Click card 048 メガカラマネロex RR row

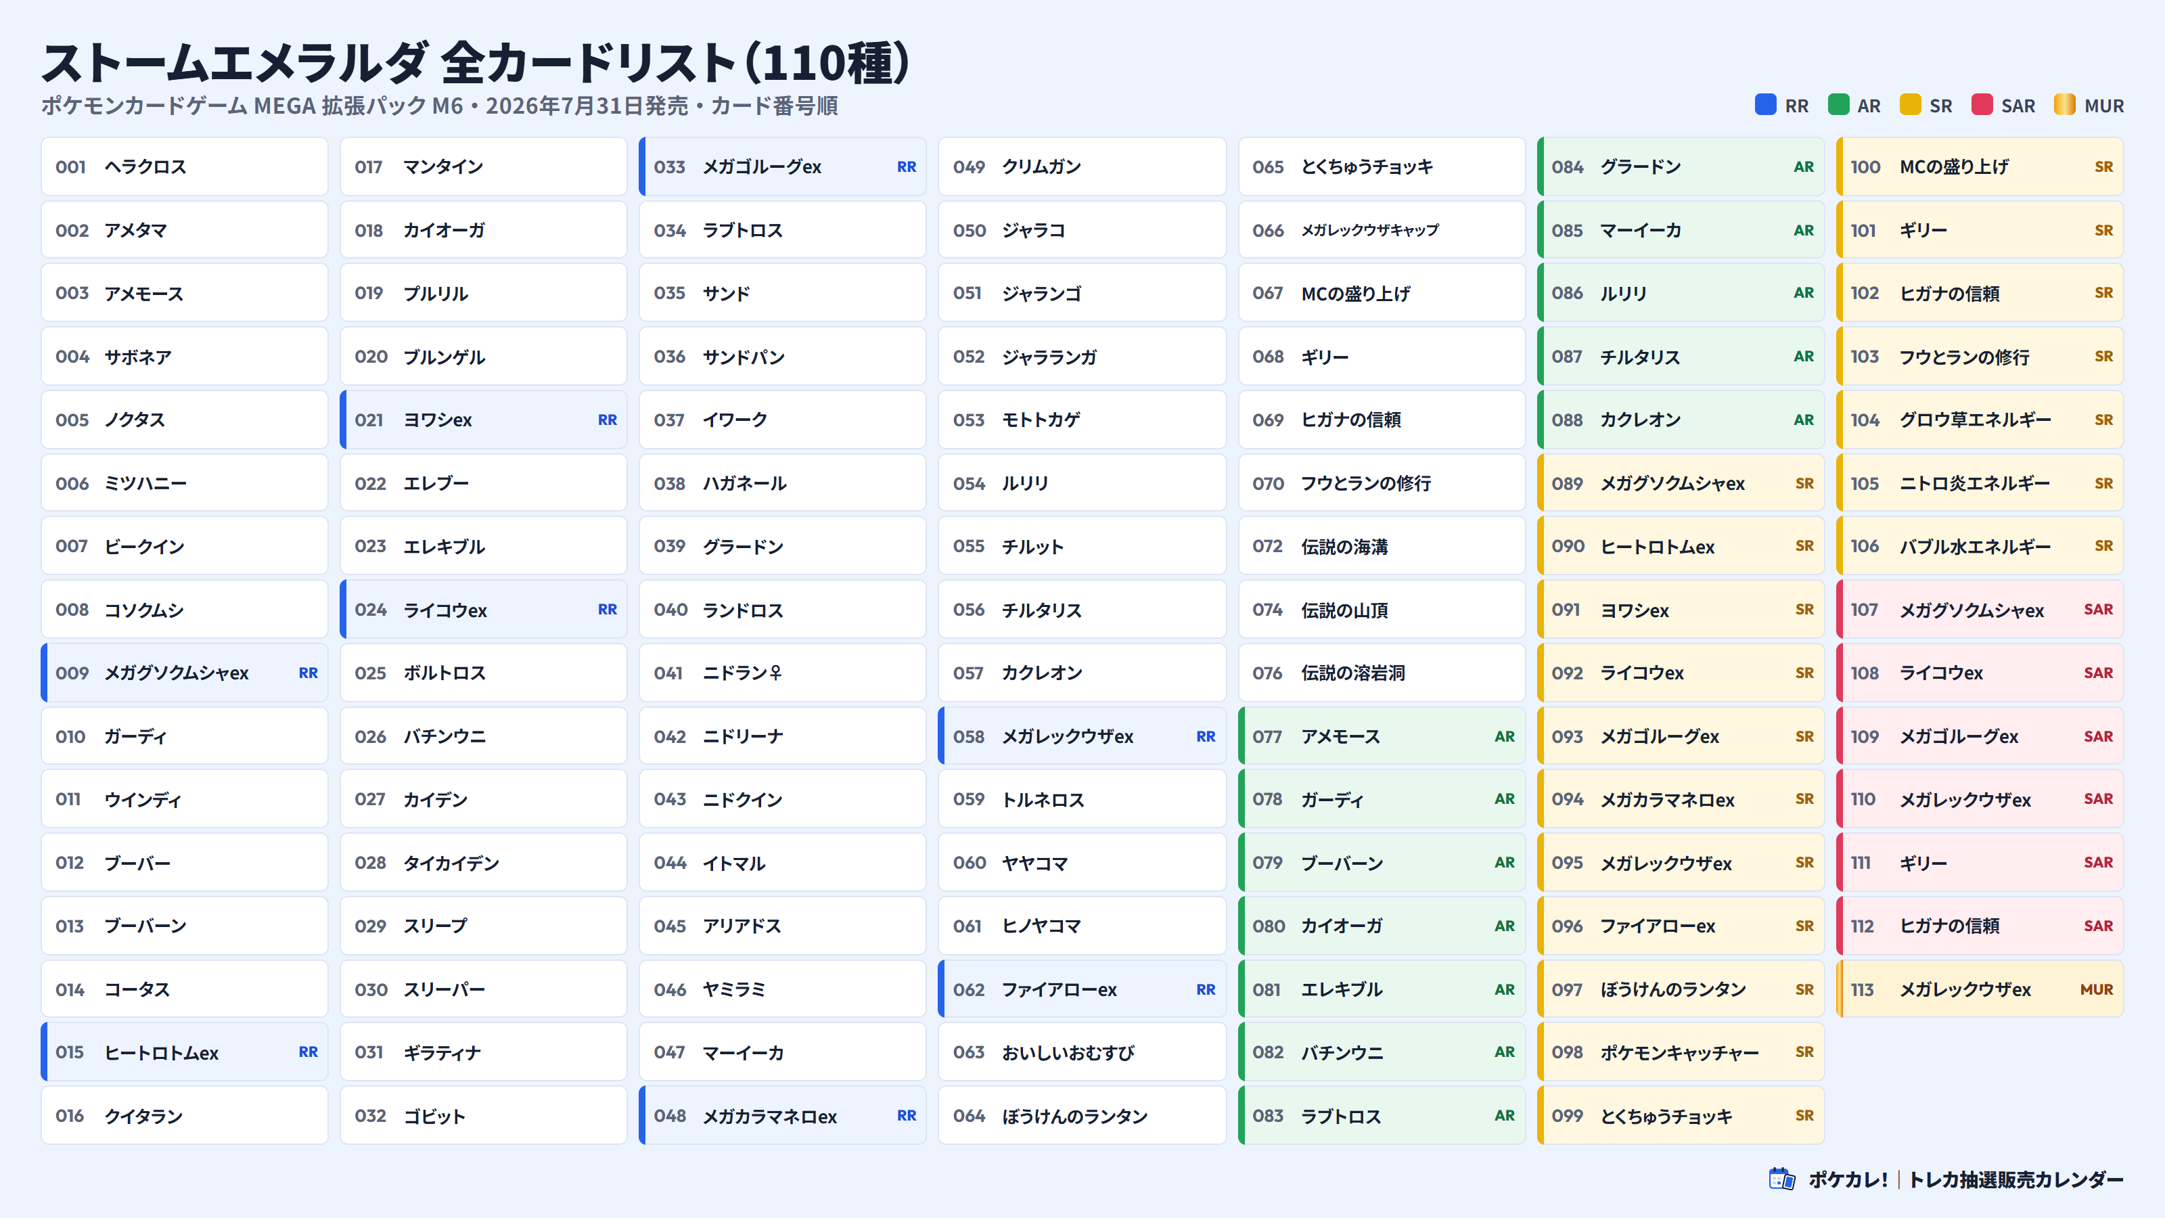point(783,1115)
